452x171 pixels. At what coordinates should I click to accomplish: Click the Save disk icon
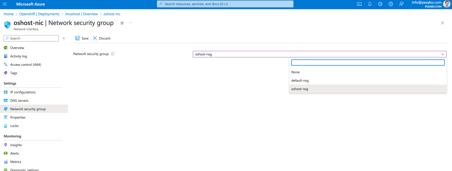77,38
